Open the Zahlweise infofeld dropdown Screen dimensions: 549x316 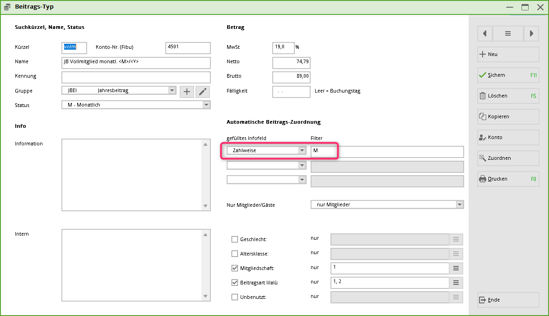(302, 150)
